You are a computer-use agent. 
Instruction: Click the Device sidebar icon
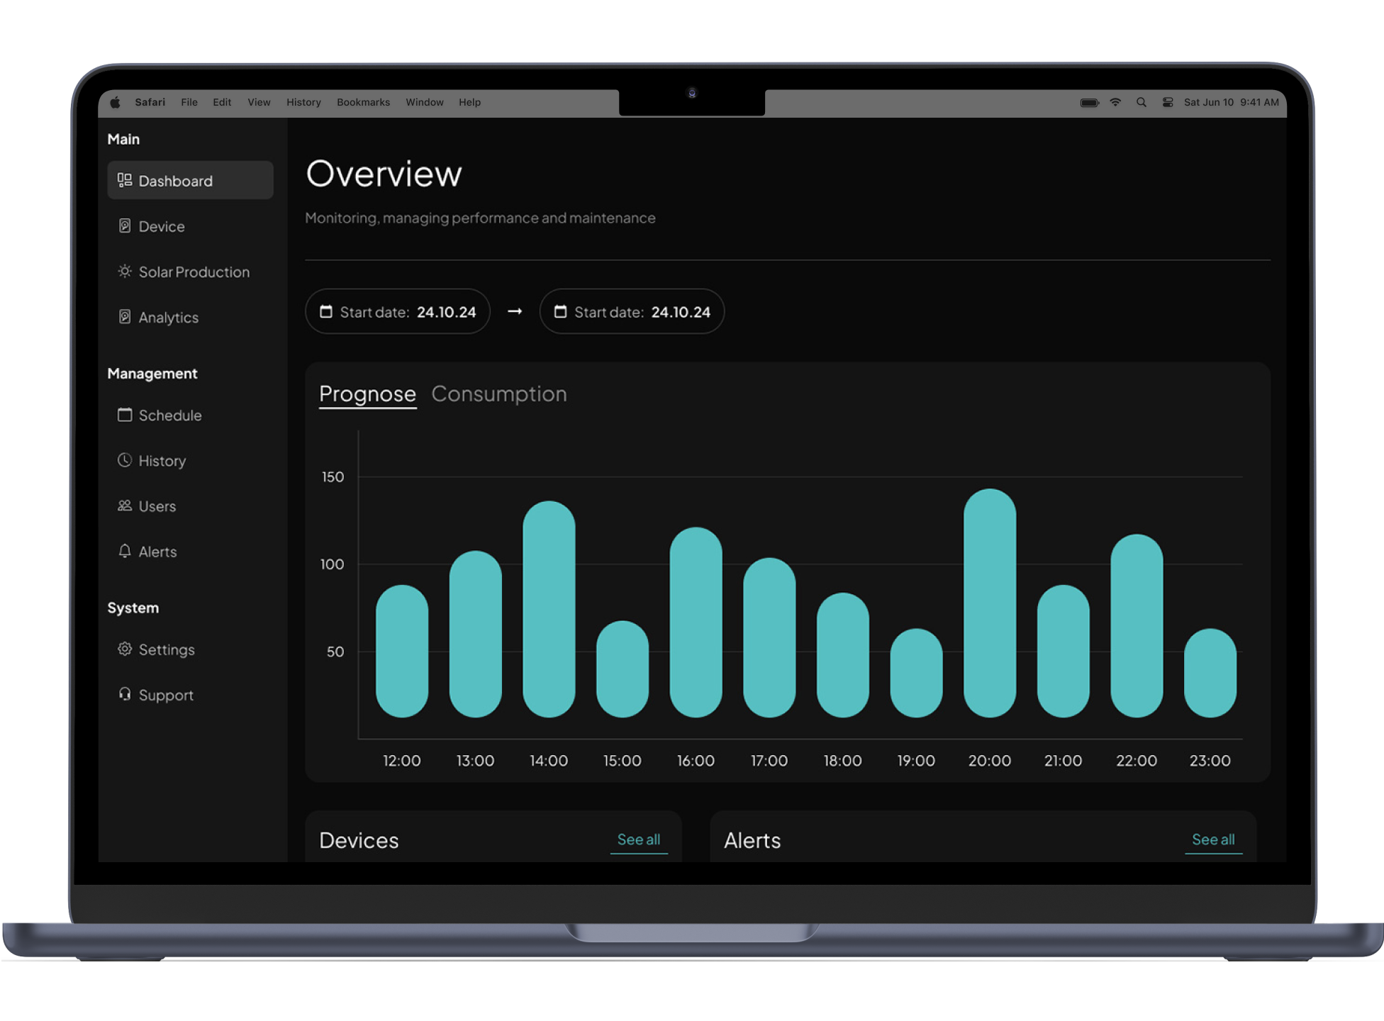125,226
